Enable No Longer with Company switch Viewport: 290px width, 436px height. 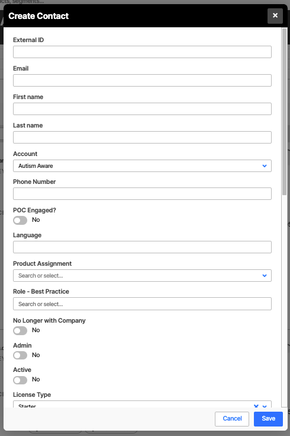[20, 330]
